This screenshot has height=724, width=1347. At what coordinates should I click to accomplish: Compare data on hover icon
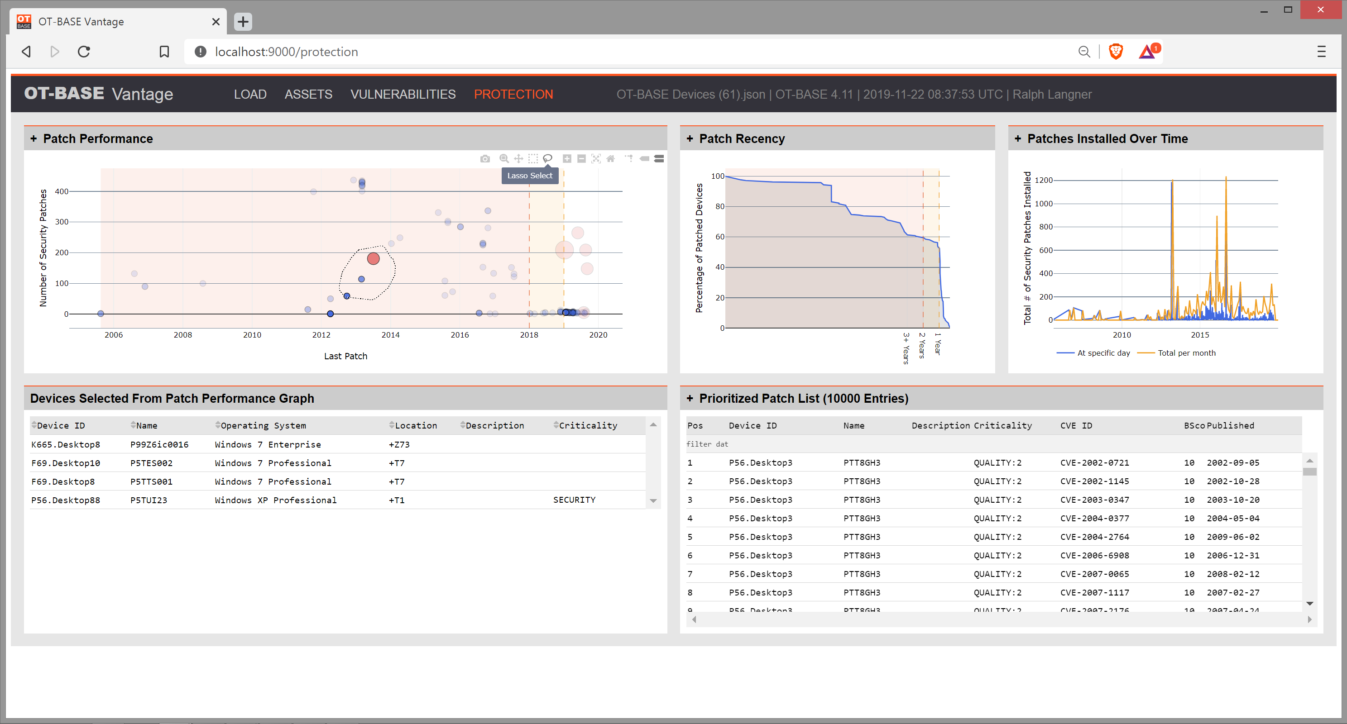pos(659,158)
